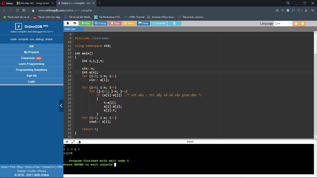Click the editor scroll down arrow

point(315,137)
